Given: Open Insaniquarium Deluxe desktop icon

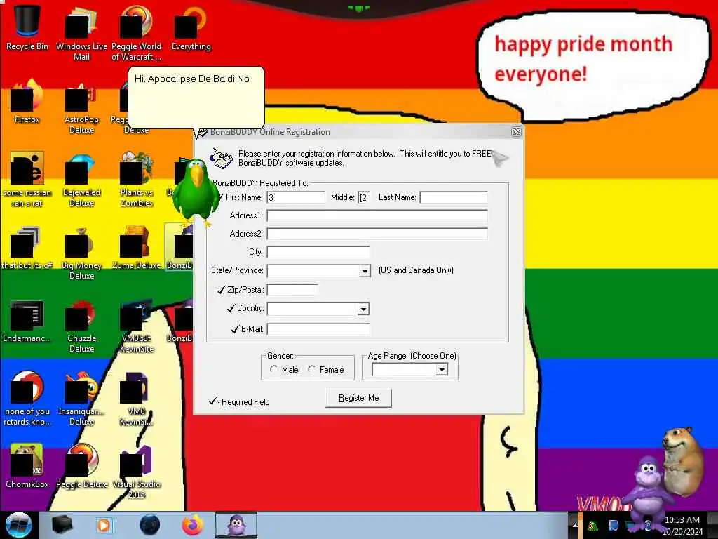Looking at the screenshot, I should tap(81, 399).
